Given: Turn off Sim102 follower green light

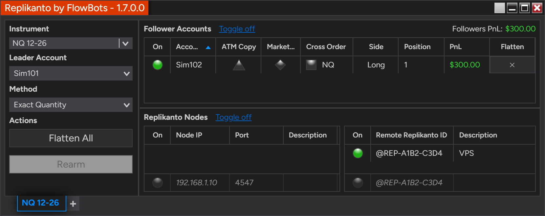Looking at the screenshot, I should 158,65.
